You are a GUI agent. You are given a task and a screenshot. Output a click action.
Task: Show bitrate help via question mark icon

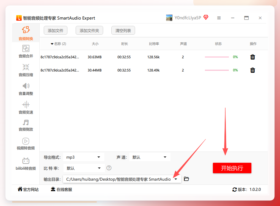pyautogui.click(x=109, y=168)
